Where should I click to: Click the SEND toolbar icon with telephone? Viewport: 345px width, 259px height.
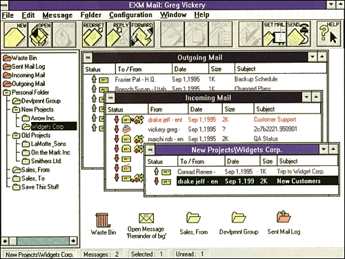point(299,34)
